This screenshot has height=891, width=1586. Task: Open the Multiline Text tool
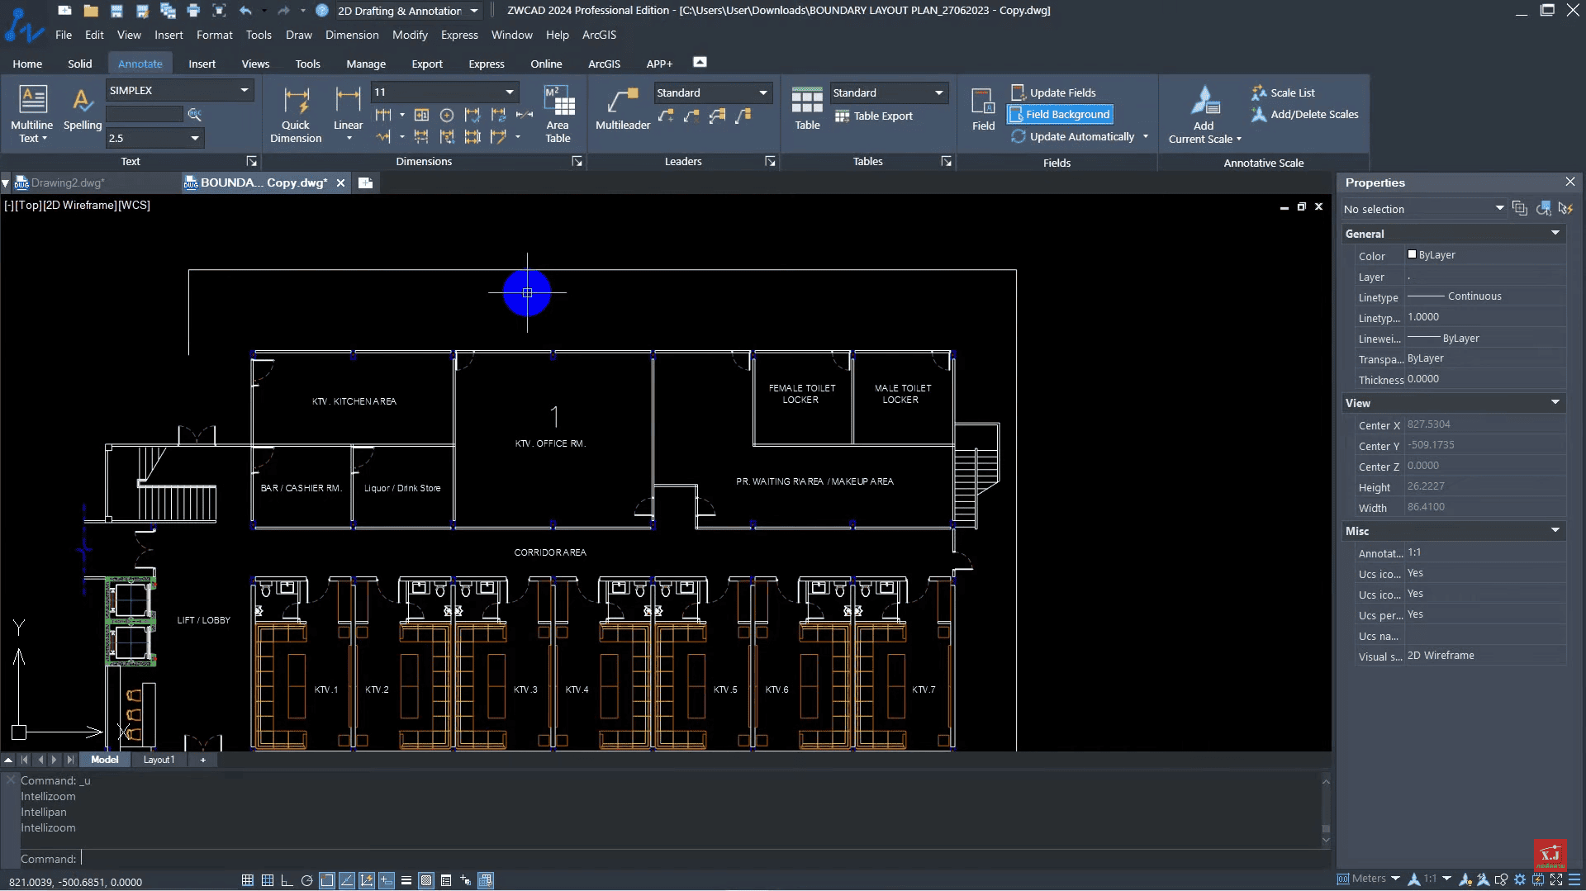coord(32,113)
